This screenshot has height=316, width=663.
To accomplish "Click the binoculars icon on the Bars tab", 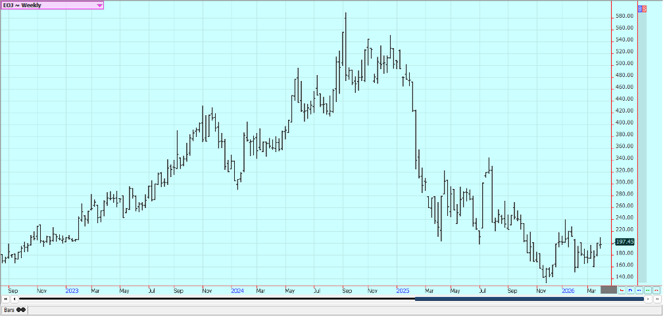I will (x=21, y=309).
